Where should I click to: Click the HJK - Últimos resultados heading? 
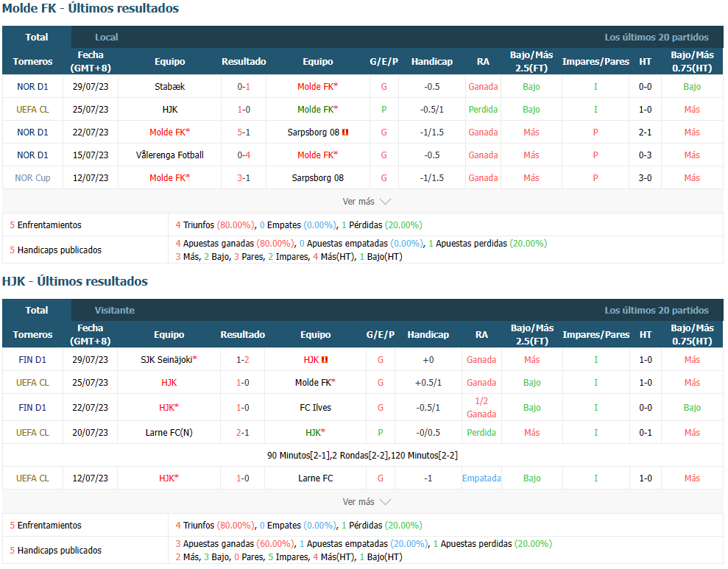pos(75,281)
